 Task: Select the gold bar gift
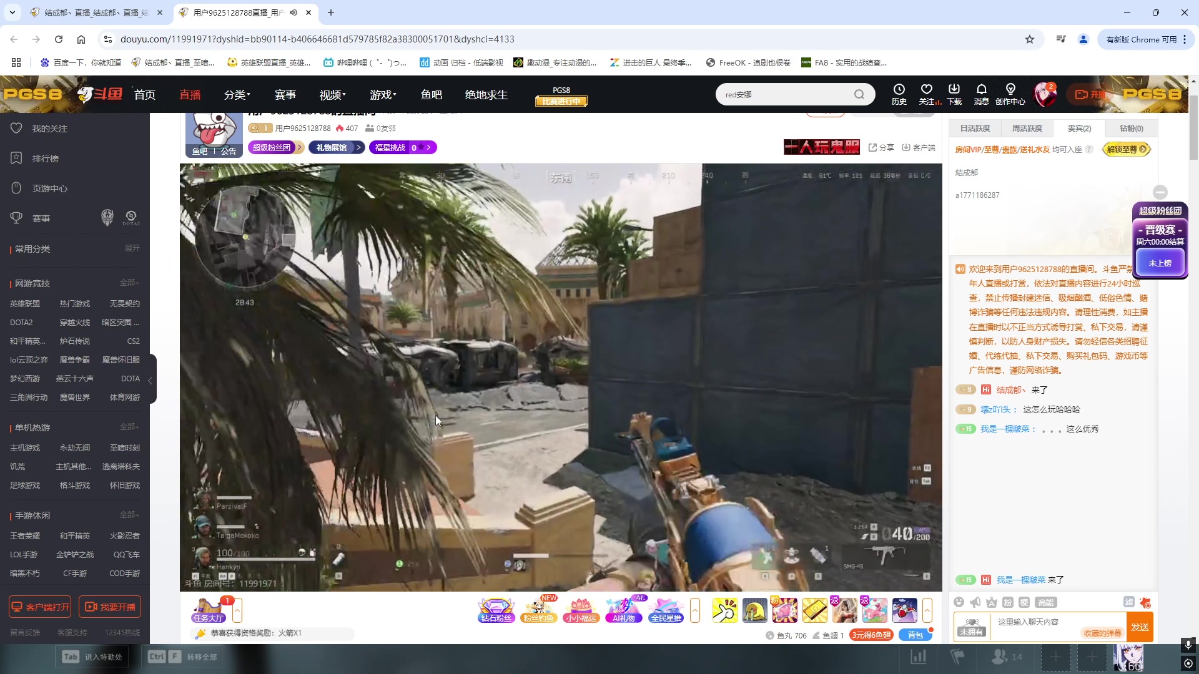coord(814,610)
